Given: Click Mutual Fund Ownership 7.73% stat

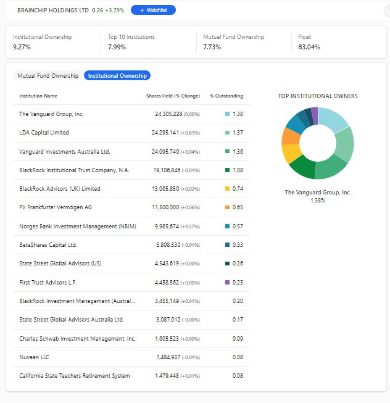Looking at the screenshot, I should pos(233,42).
